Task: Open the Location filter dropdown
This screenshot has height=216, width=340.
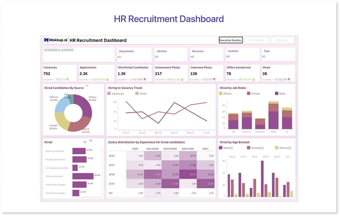Action: click(242, 54)
